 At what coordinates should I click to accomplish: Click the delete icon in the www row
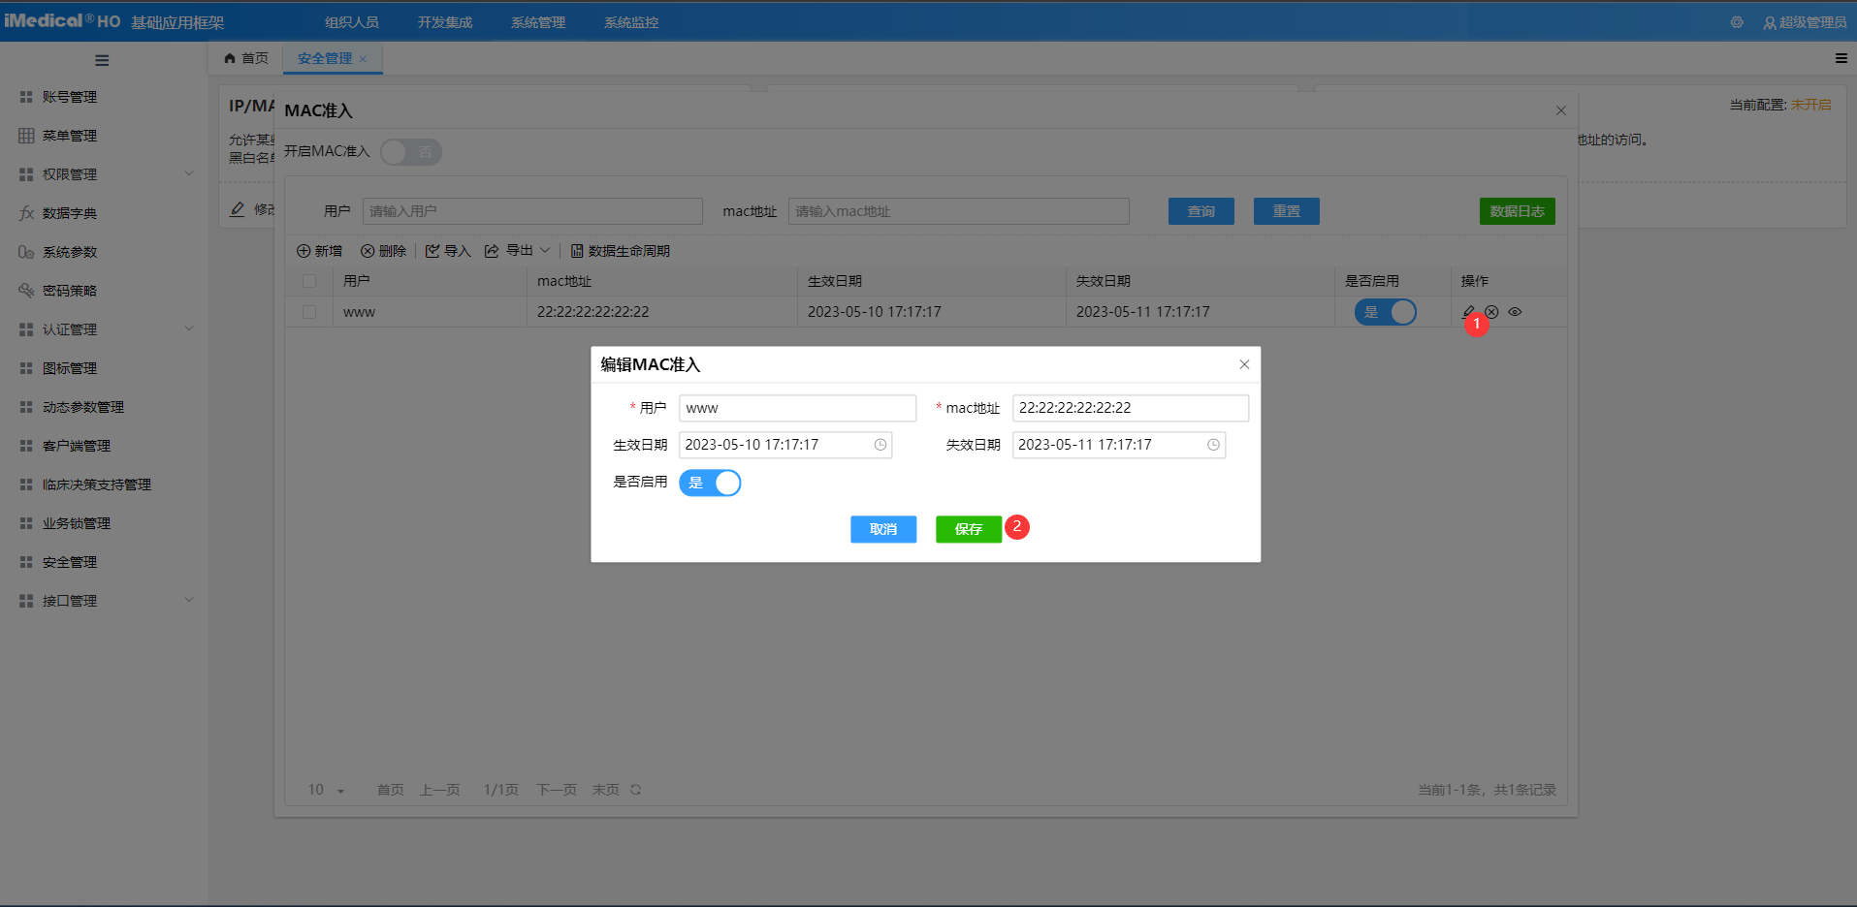pos(1491,312)
